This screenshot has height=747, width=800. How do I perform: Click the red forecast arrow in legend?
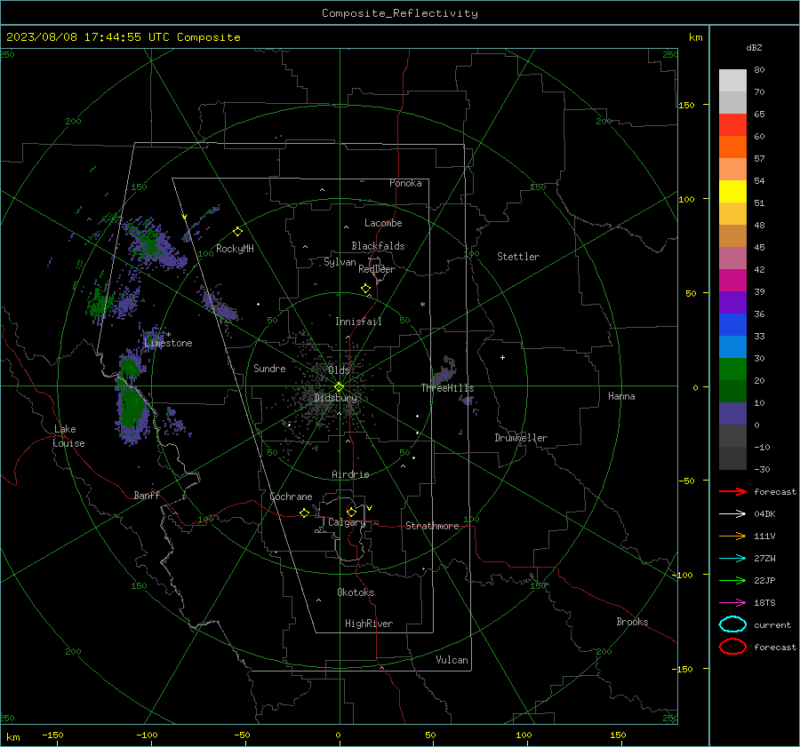pos(732,491)
